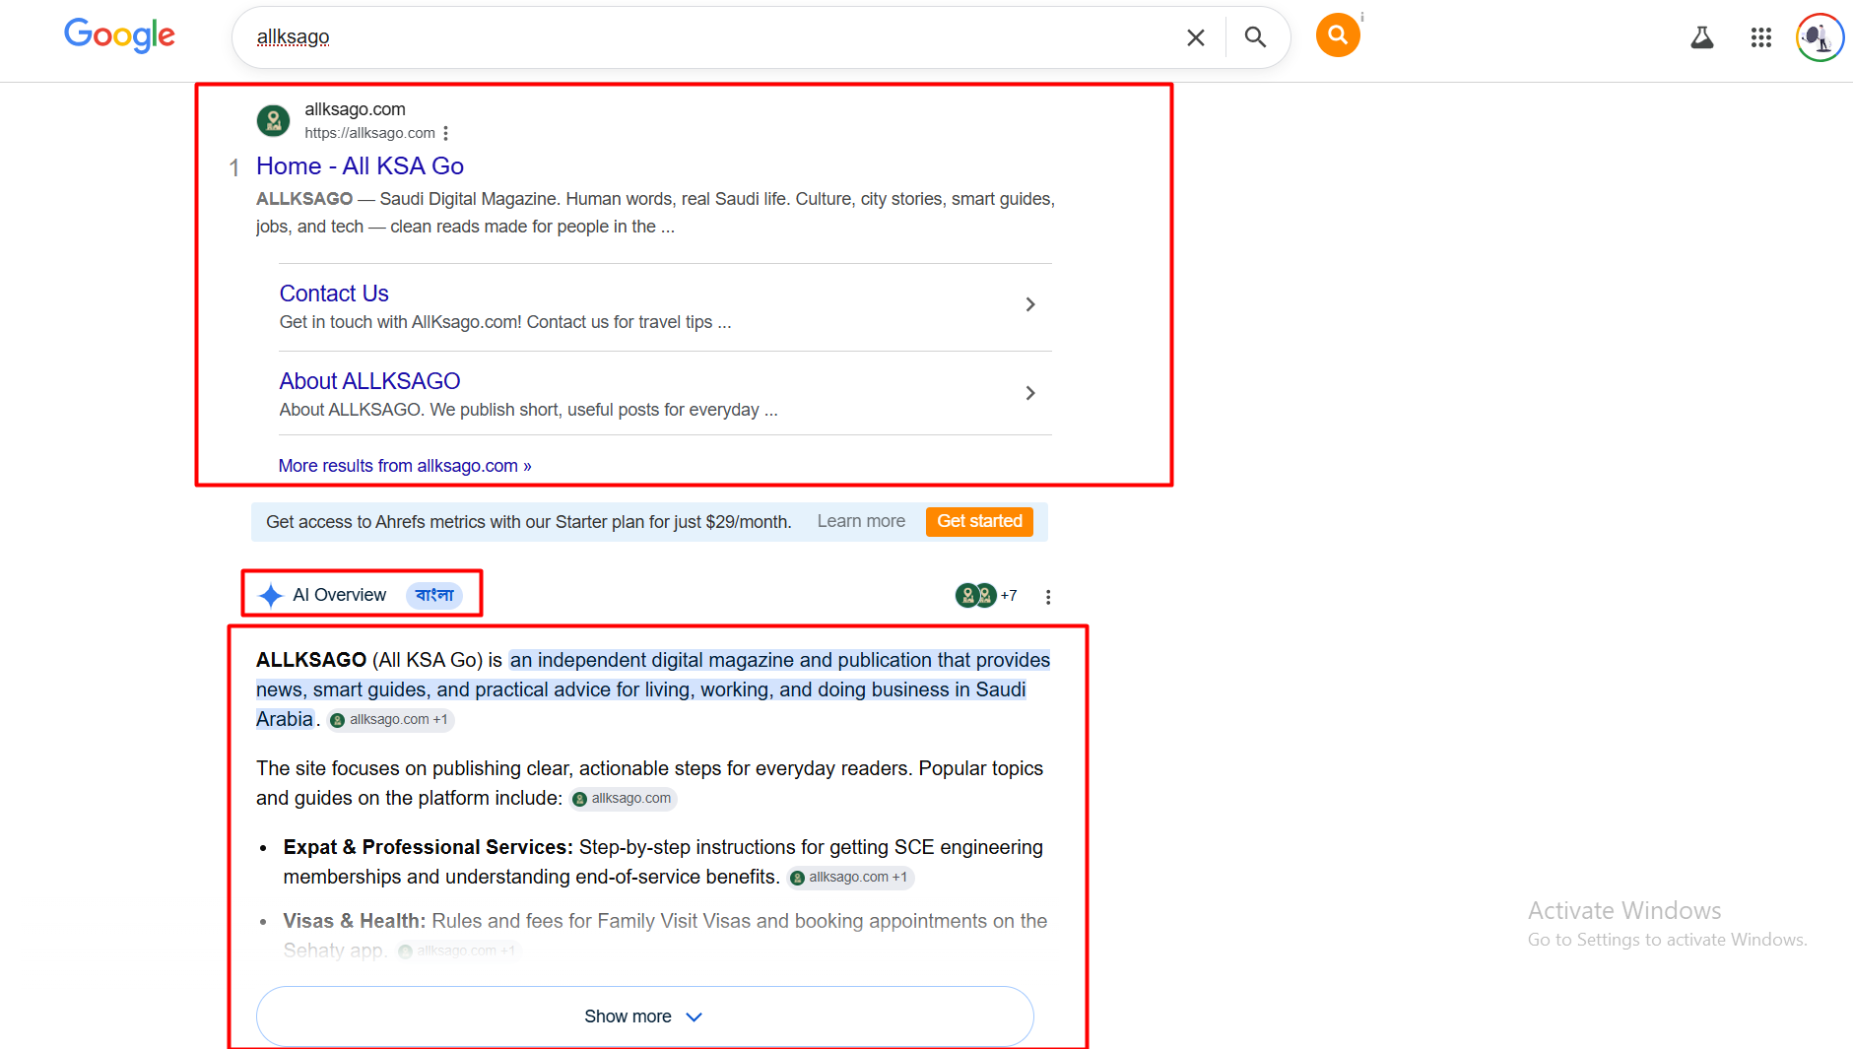This screenshot has width=1853, height=1049.
Task: Expand AI Overview with Show more
Action: [644, 1016]
